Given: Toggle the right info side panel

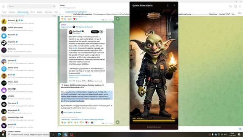Looking at the screenshot, I should pyautogui.click(x=235, y=6).
